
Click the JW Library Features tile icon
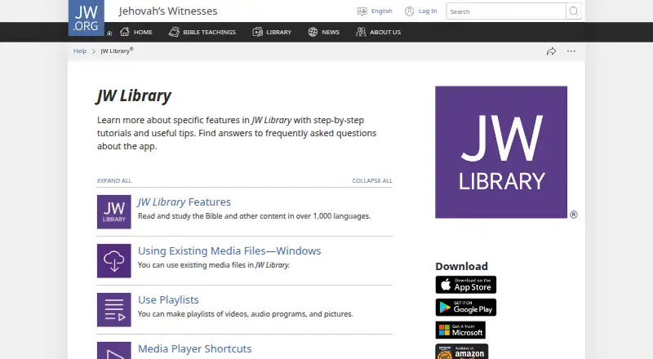114,212
